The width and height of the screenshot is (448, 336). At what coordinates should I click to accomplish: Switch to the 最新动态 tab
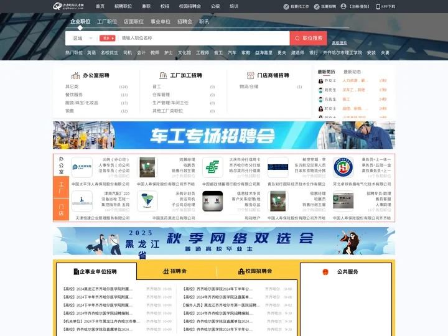(x=352, y=72)
